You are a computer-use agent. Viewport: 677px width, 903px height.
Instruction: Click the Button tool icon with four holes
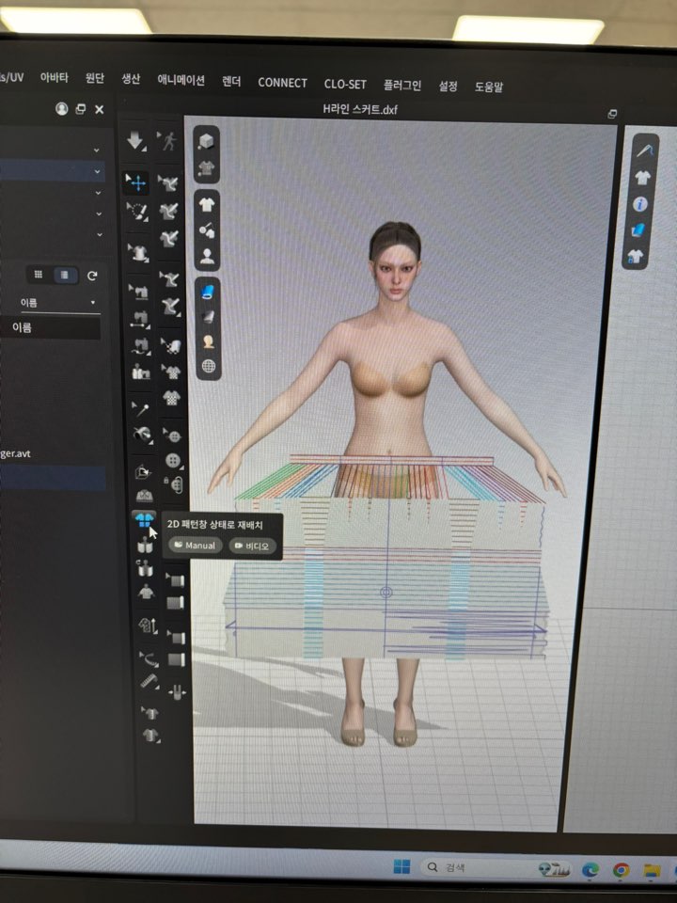pos(173,460)
